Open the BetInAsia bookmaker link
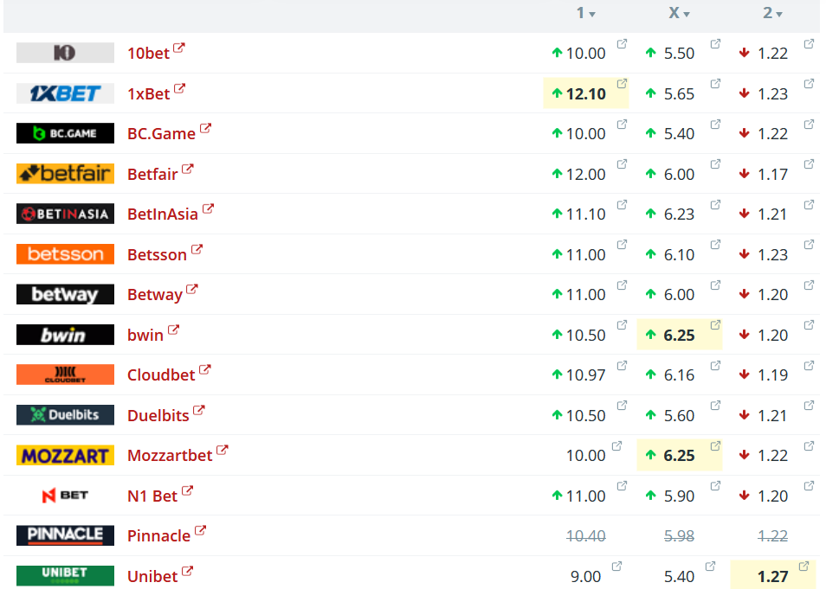826x589 pixels. [x=163, y=214]
